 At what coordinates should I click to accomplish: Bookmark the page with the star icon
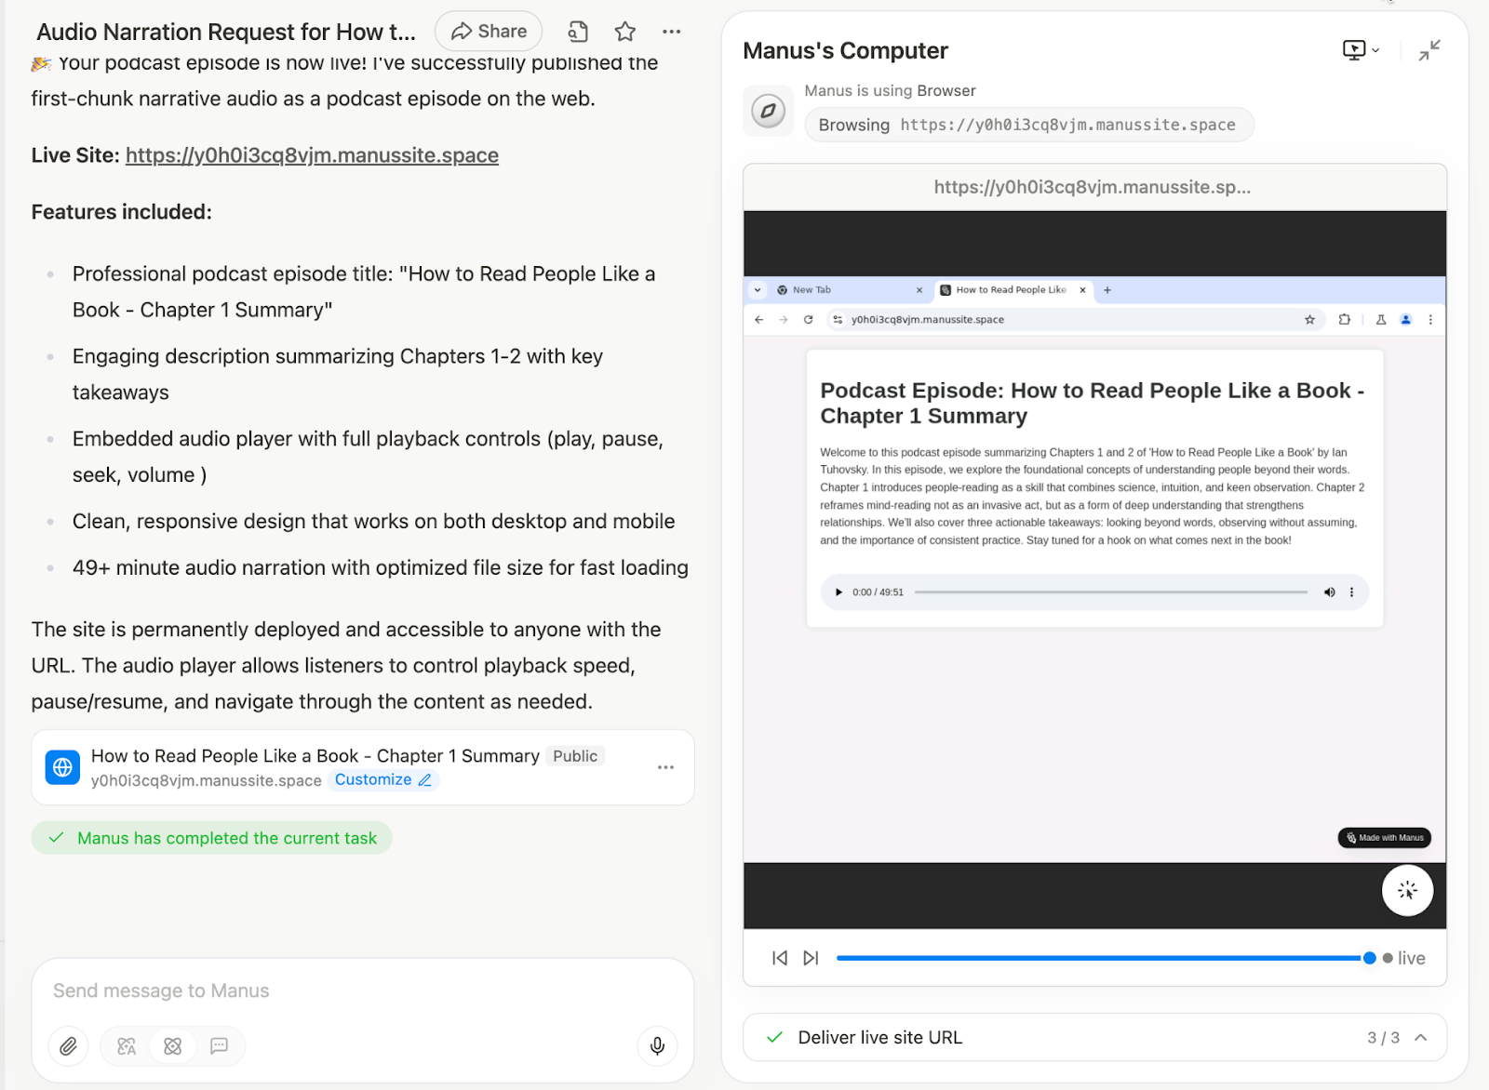(1310, 320)
